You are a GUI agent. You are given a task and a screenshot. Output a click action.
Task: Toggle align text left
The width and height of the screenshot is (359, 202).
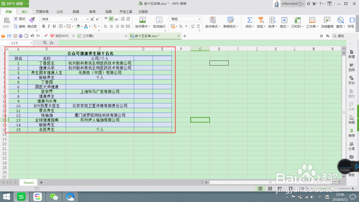coord(106,26)
